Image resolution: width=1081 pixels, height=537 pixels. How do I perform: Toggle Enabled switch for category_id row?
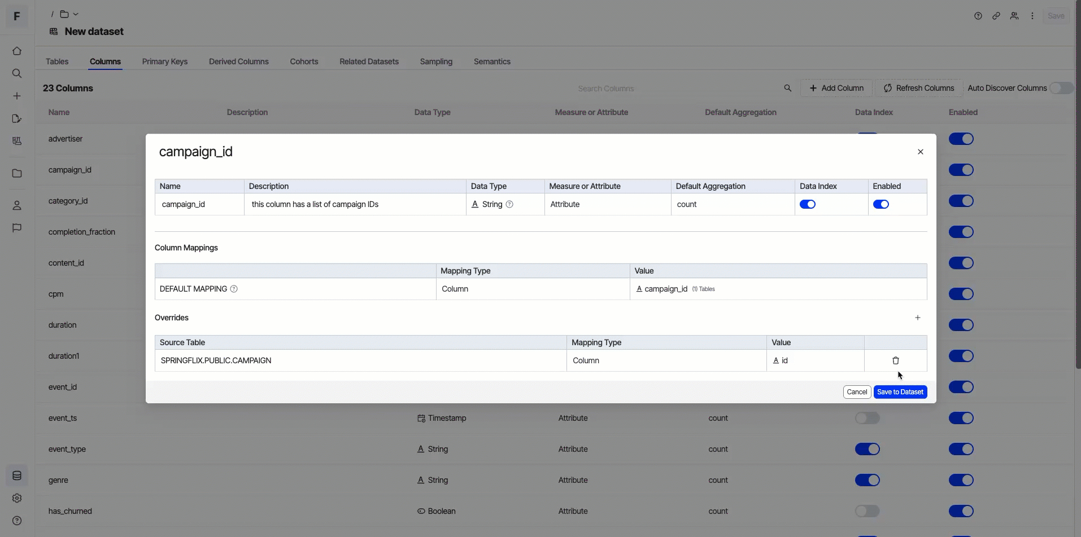click(x=961, y=201)
